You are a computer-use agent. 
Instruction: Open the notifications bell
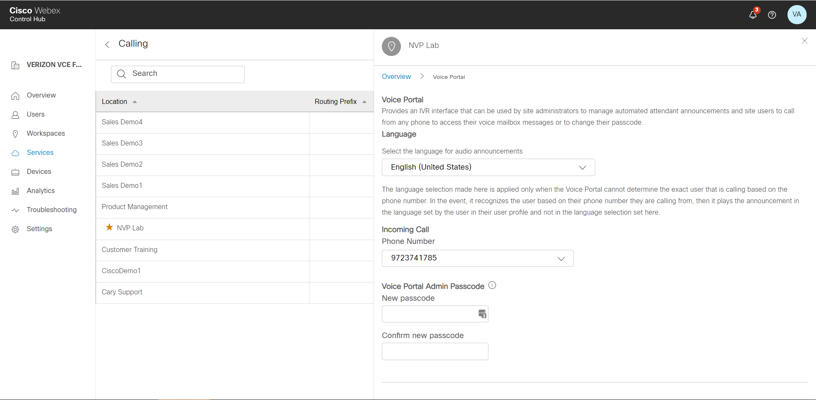[x=753, y=15]
